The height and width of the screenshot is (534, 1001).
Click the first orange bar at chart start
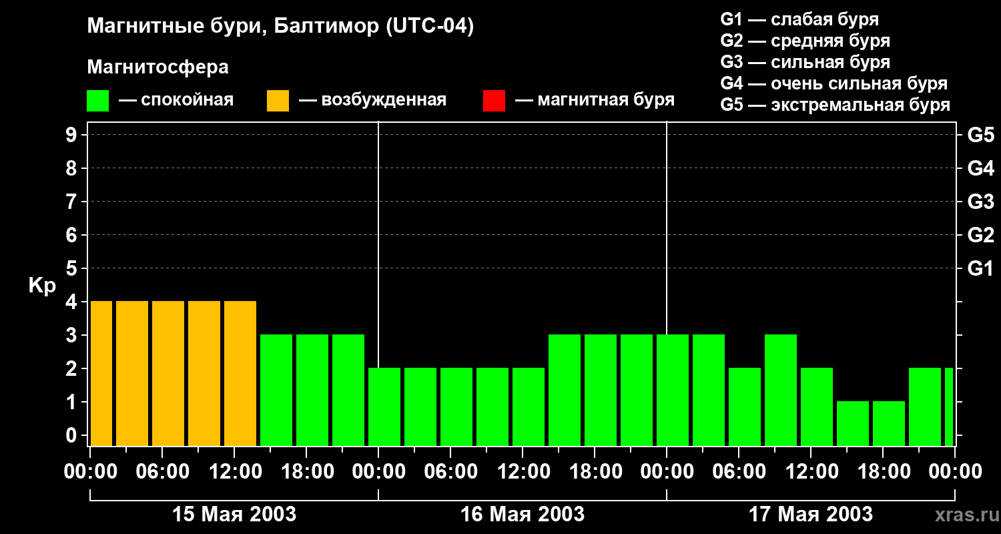point(101,373)
